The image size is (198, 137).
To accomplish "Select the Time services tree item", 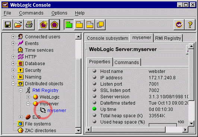I will coord(39,50).
